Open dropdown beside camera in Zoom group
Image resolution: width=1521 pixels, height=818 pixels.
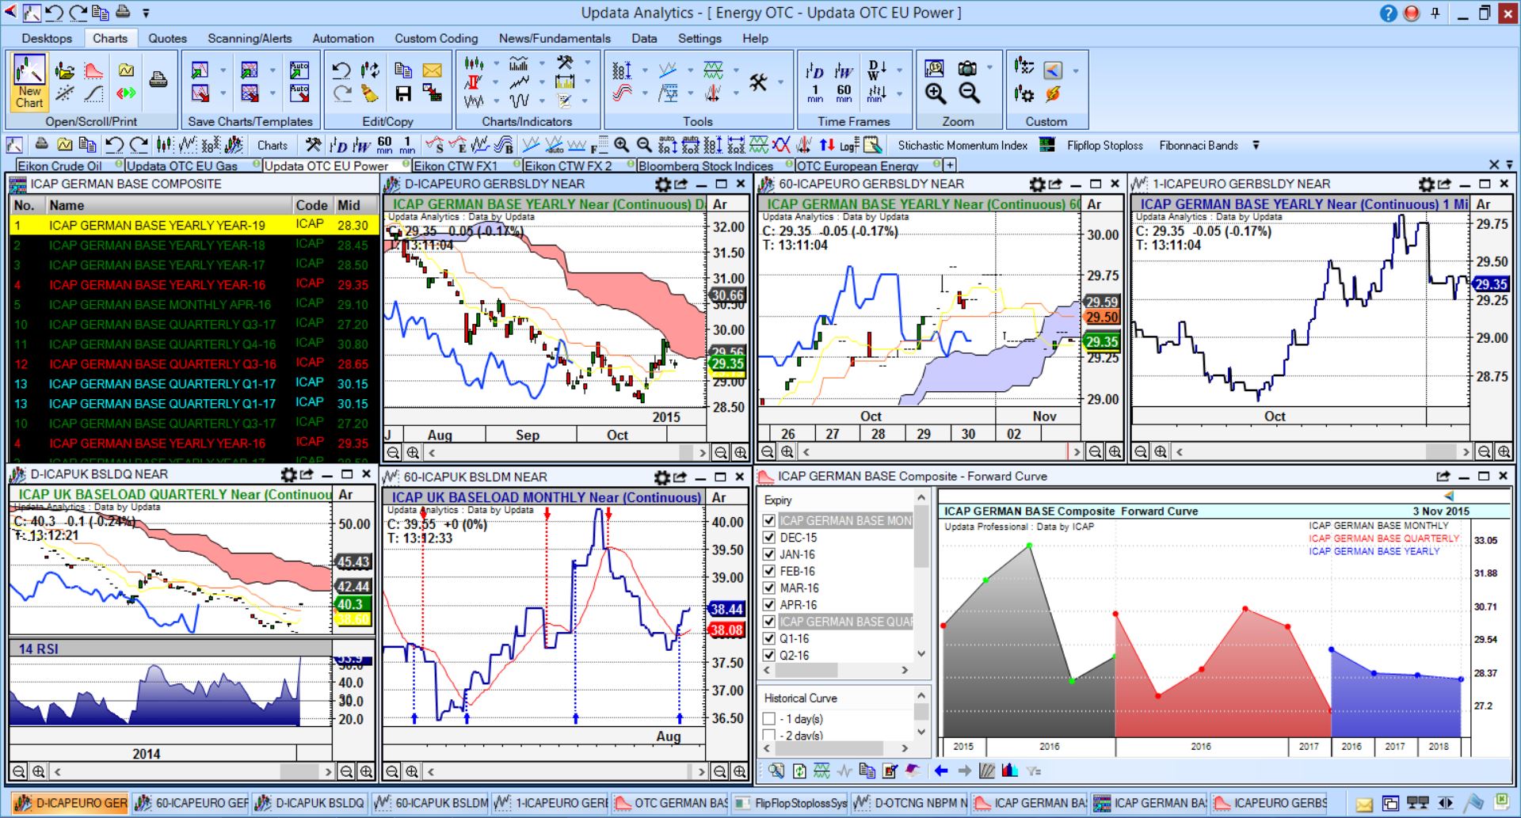point(989,69)
